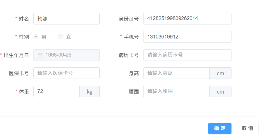Focus the 身份证号 ID number field
This screenshot has height=137, width=262.
click(187, 19)
